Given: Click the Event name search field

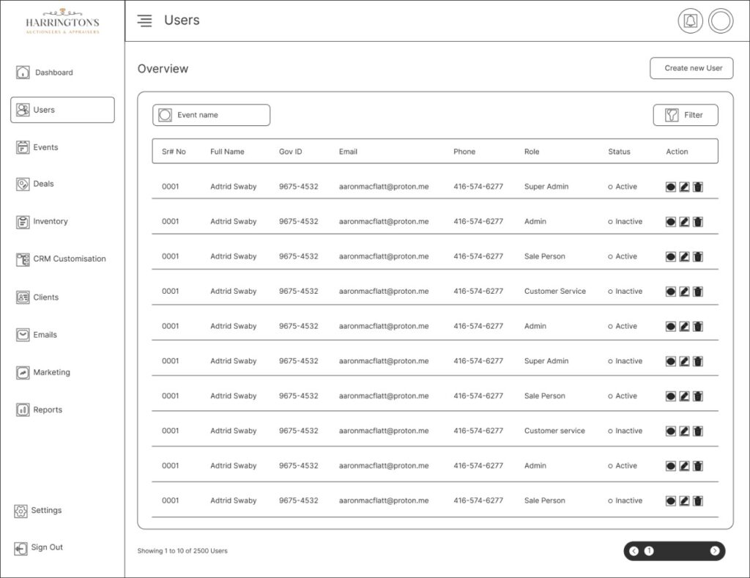Looking at the screenshot, I should point(211,115).
